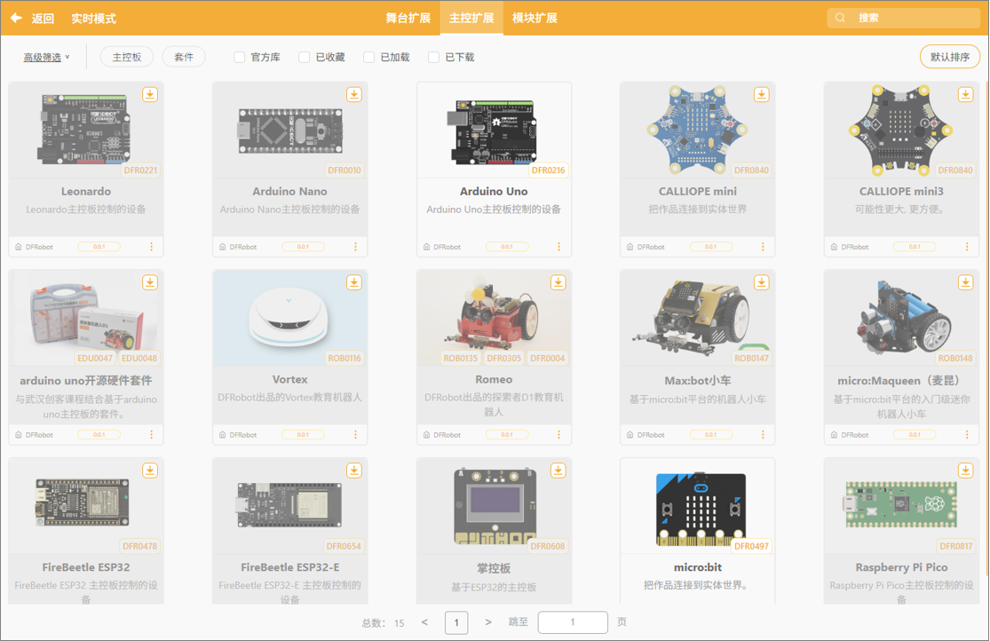This screenshot has width=990, height=641.
Task: Check the 已收藏 filter box
Action: 305,57
